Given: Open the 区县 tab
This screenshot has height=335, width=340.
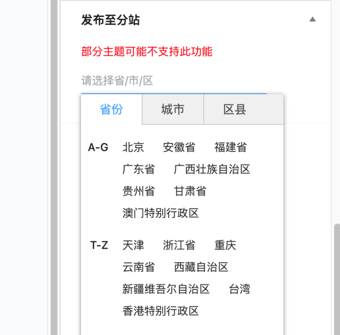Looking at the screenshot, I should (x=235, y=110).
